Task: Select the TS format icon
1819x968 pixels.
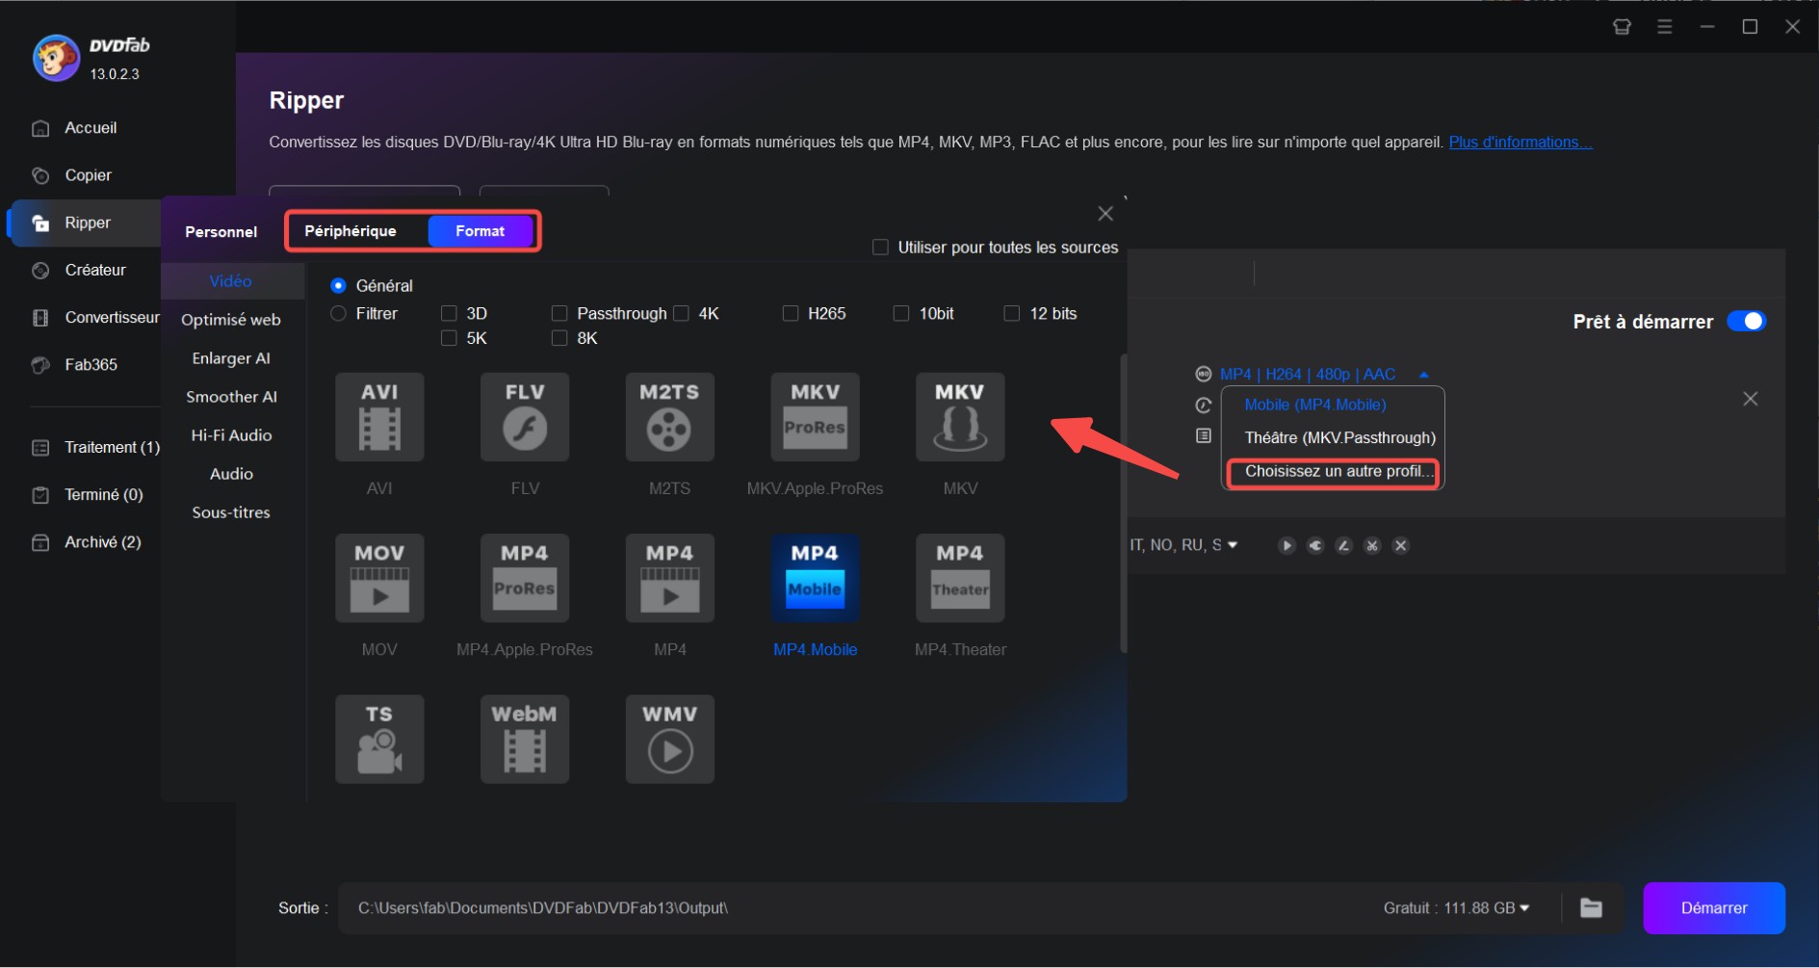Action: (379, 739)
